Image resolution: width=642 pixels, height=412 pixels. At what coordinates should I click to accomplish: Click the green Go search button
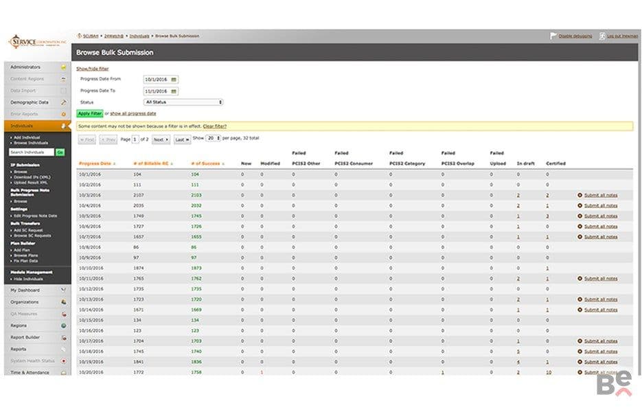(x=60, y=152)
